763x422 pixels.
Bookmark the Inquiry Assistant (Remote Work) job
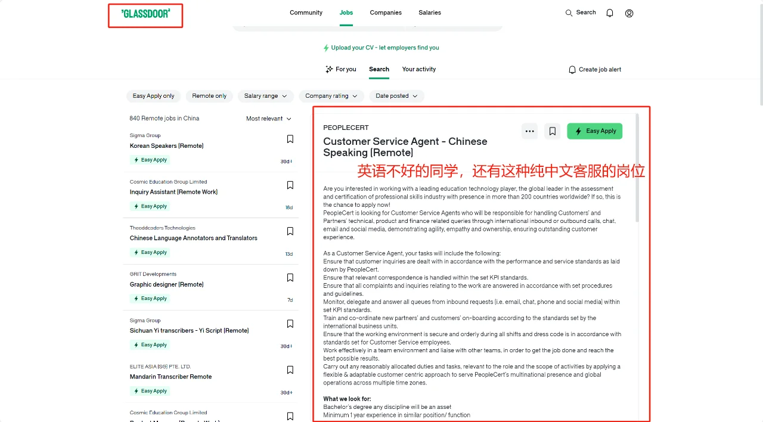290,185
